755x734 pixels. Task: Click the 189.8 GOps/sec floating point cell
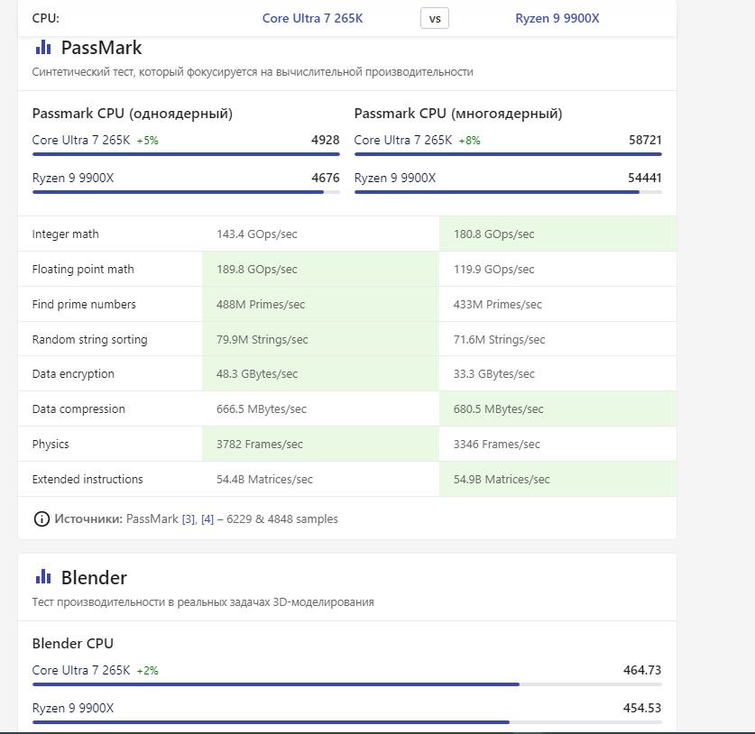[x=257, y=269]
